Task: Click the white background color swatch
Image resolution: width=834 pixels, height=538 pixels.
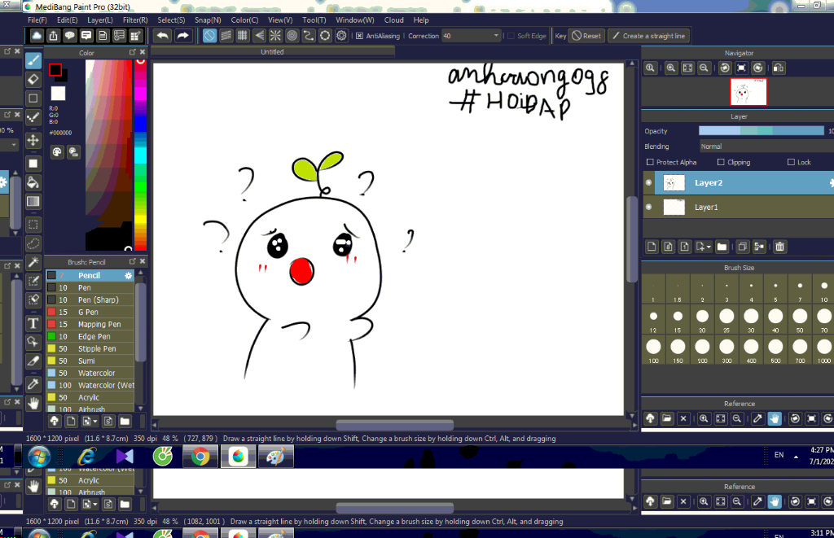Action: point(58,94)
